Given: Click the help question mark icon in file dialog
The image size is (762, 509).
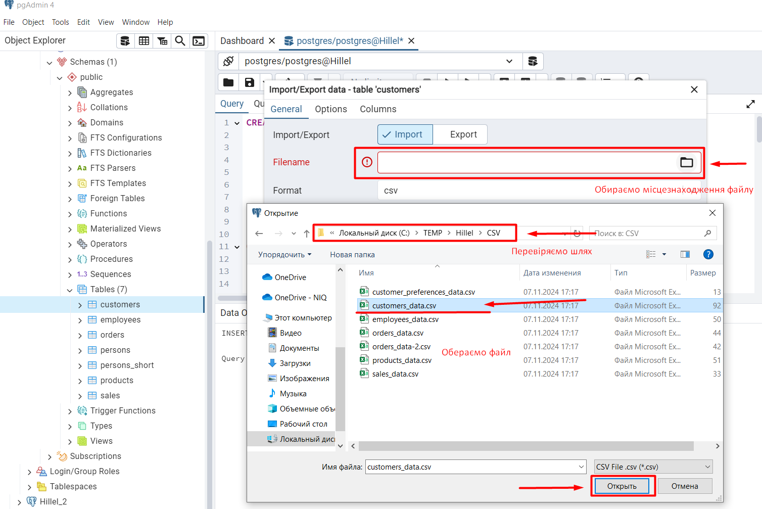Looking at the screenshot, I should 708,254.
